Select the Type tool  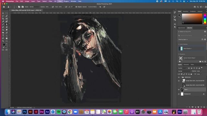(3, 36)
